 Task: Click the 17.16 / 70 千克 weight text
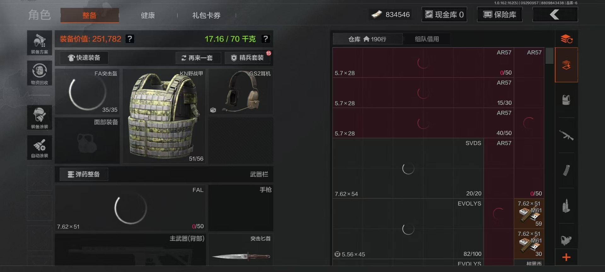point(230,39)
